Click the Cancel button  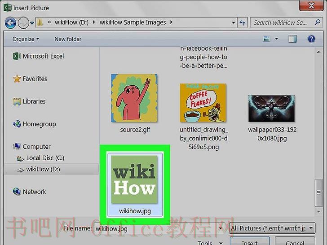click(295, 242)
